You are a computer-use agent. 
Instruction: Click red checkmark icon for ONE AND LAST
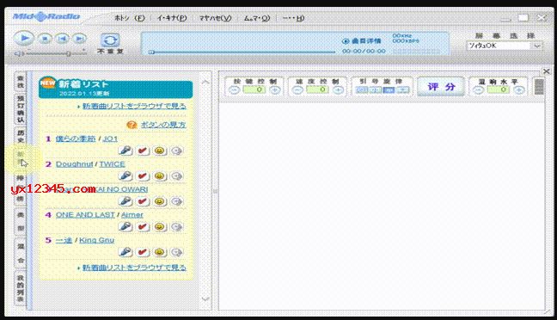point(143,226)
